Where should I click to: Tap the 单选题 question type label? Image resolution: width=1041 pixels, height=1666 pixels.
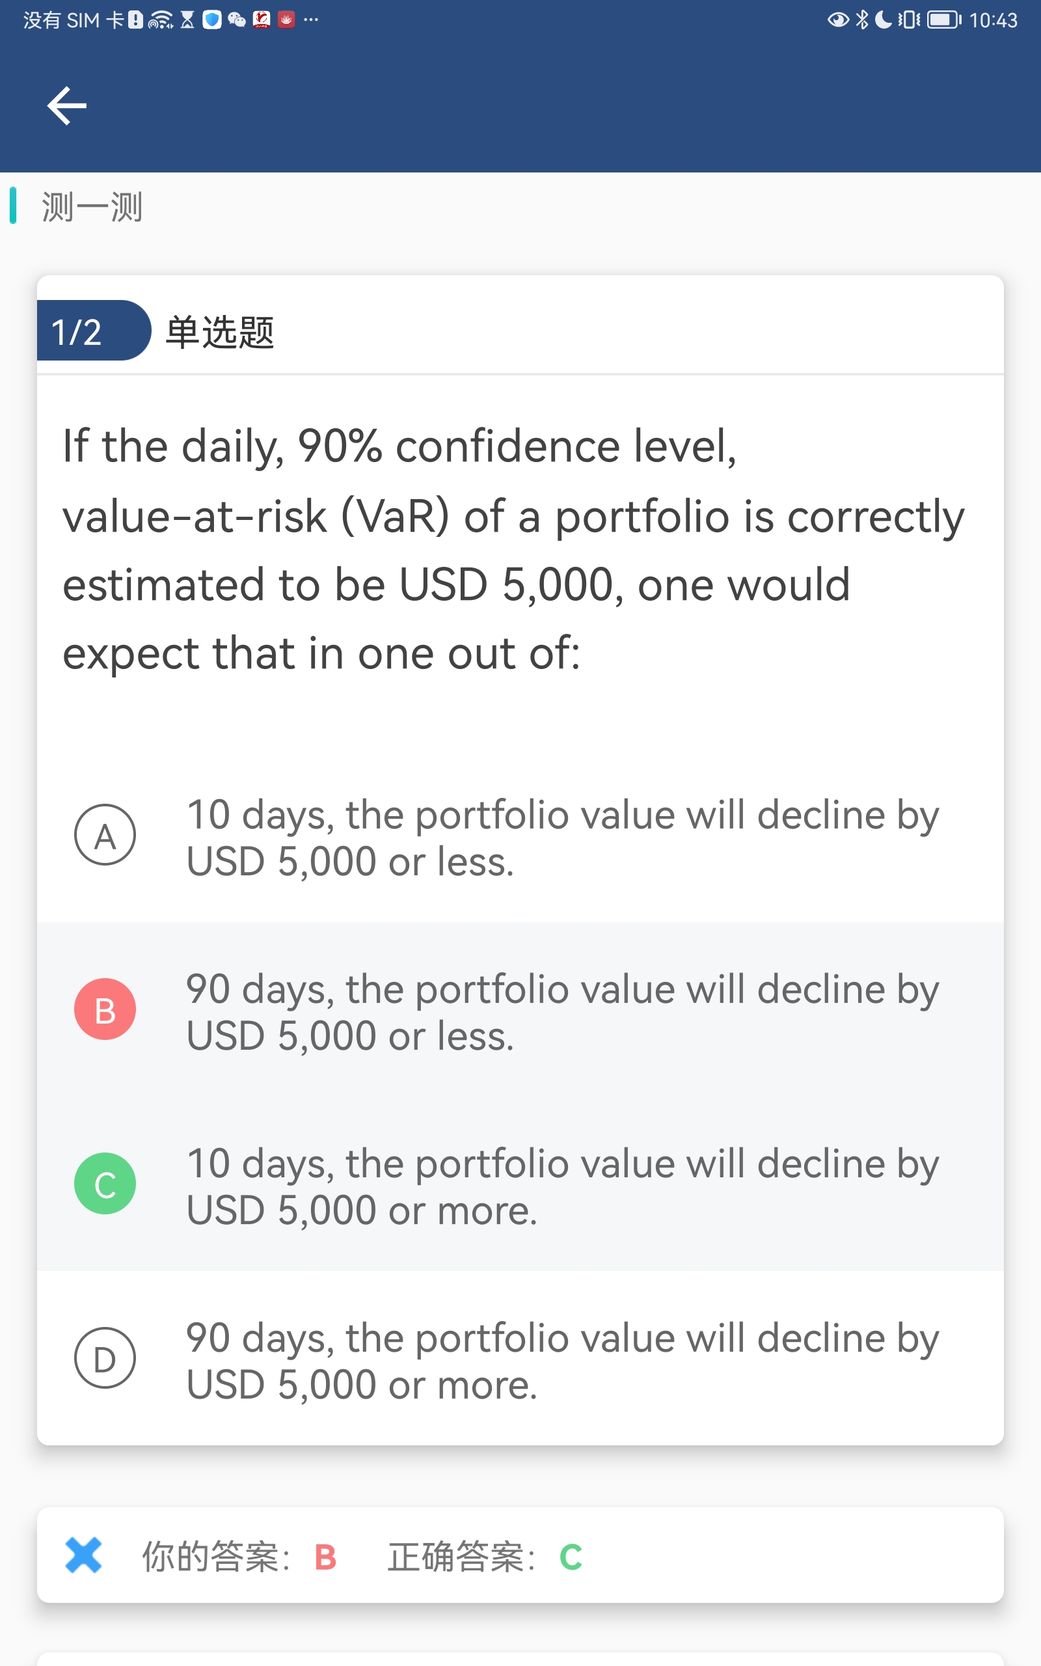pyautogui.click(x=220, y=333)
